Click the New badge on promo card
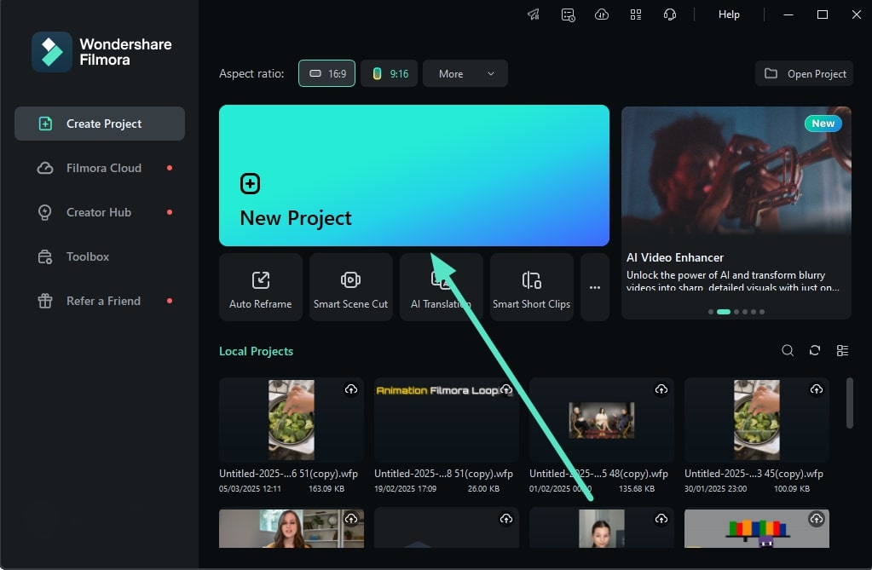The height and width of the screenshot is (570, 872). 823,124
